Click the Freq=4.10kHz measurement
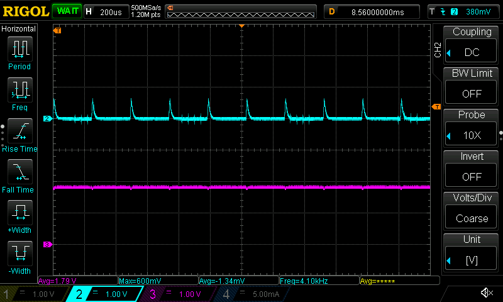Image resolution: width=503 pixels, height=302 pixels. click(x=304, y=281)
